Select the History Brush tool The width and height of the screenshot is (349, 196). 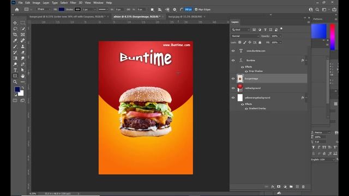[x=15, y=52]
